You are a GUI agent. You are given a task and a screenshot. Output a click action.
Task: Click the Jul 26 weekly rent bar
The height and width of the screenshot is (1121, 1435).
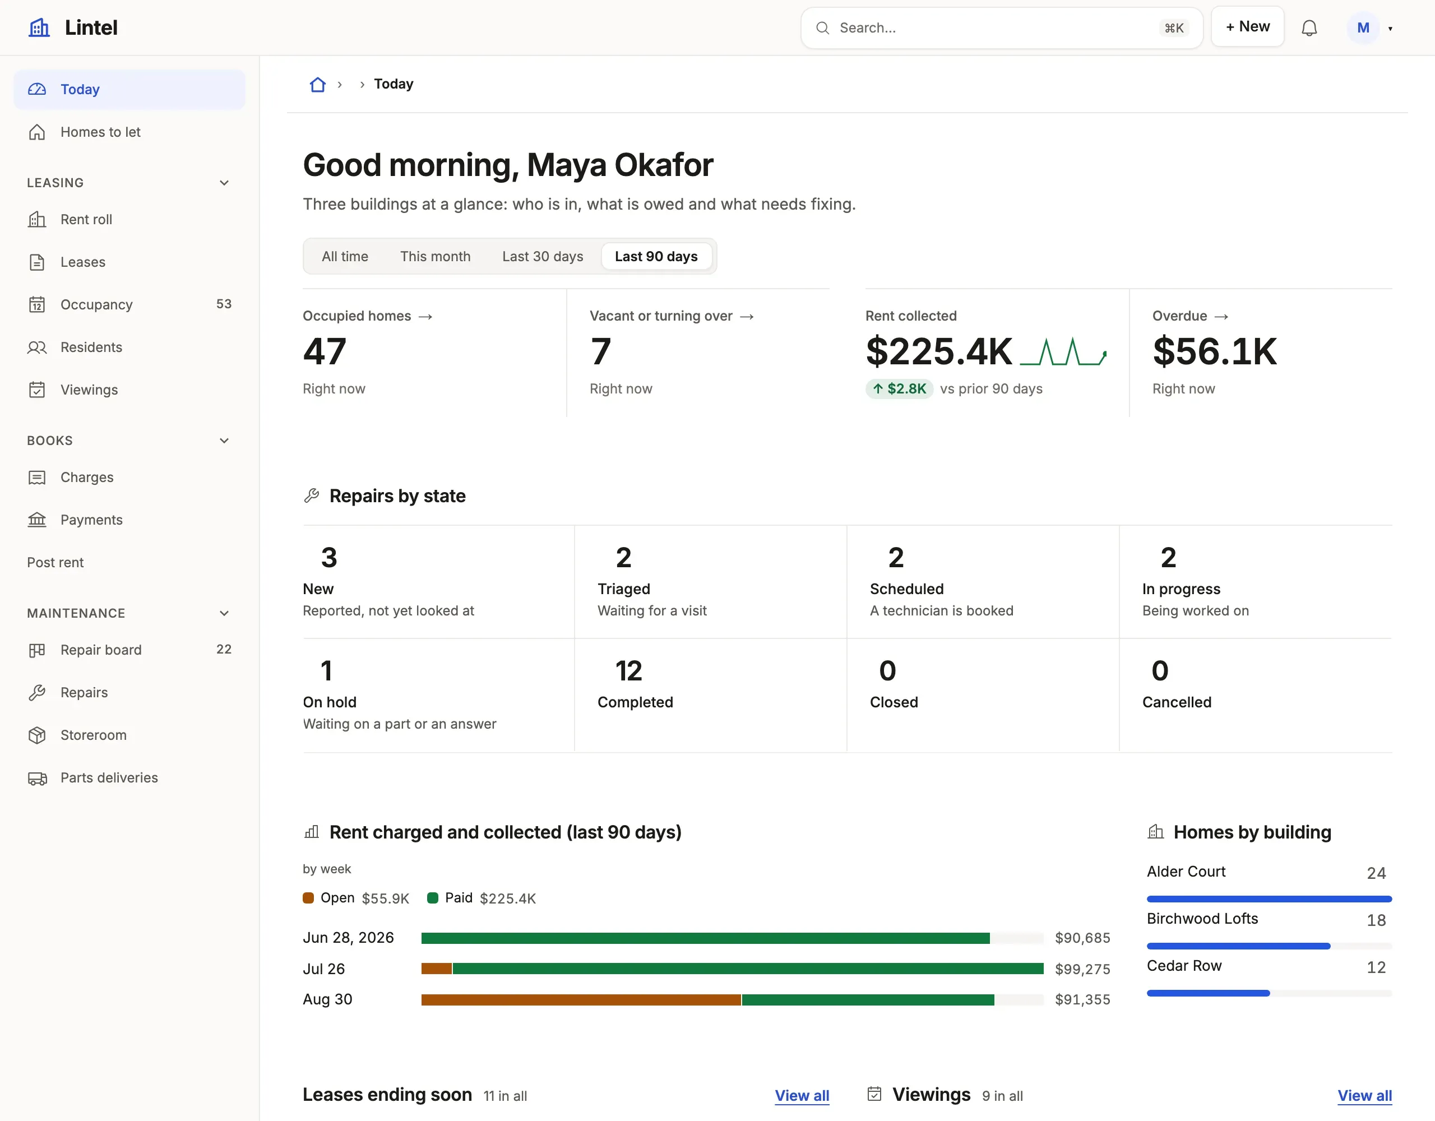click(733, 969)
